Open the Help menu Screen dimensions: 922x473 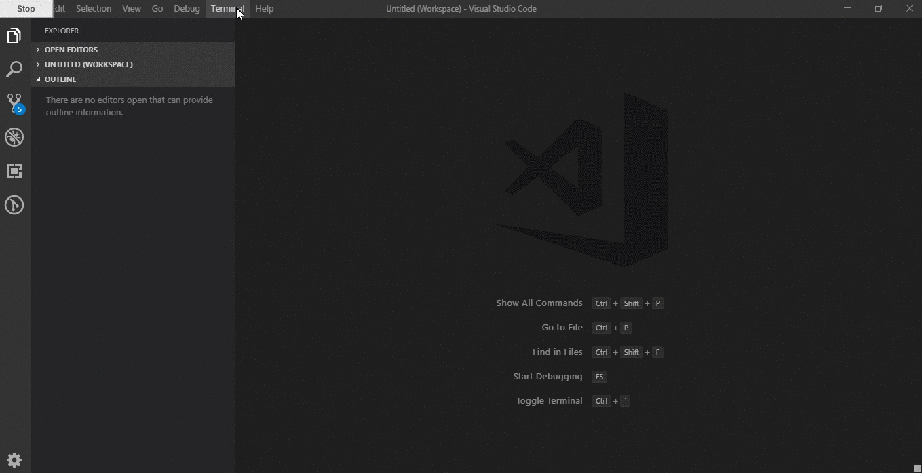click(x=265, y=9)
